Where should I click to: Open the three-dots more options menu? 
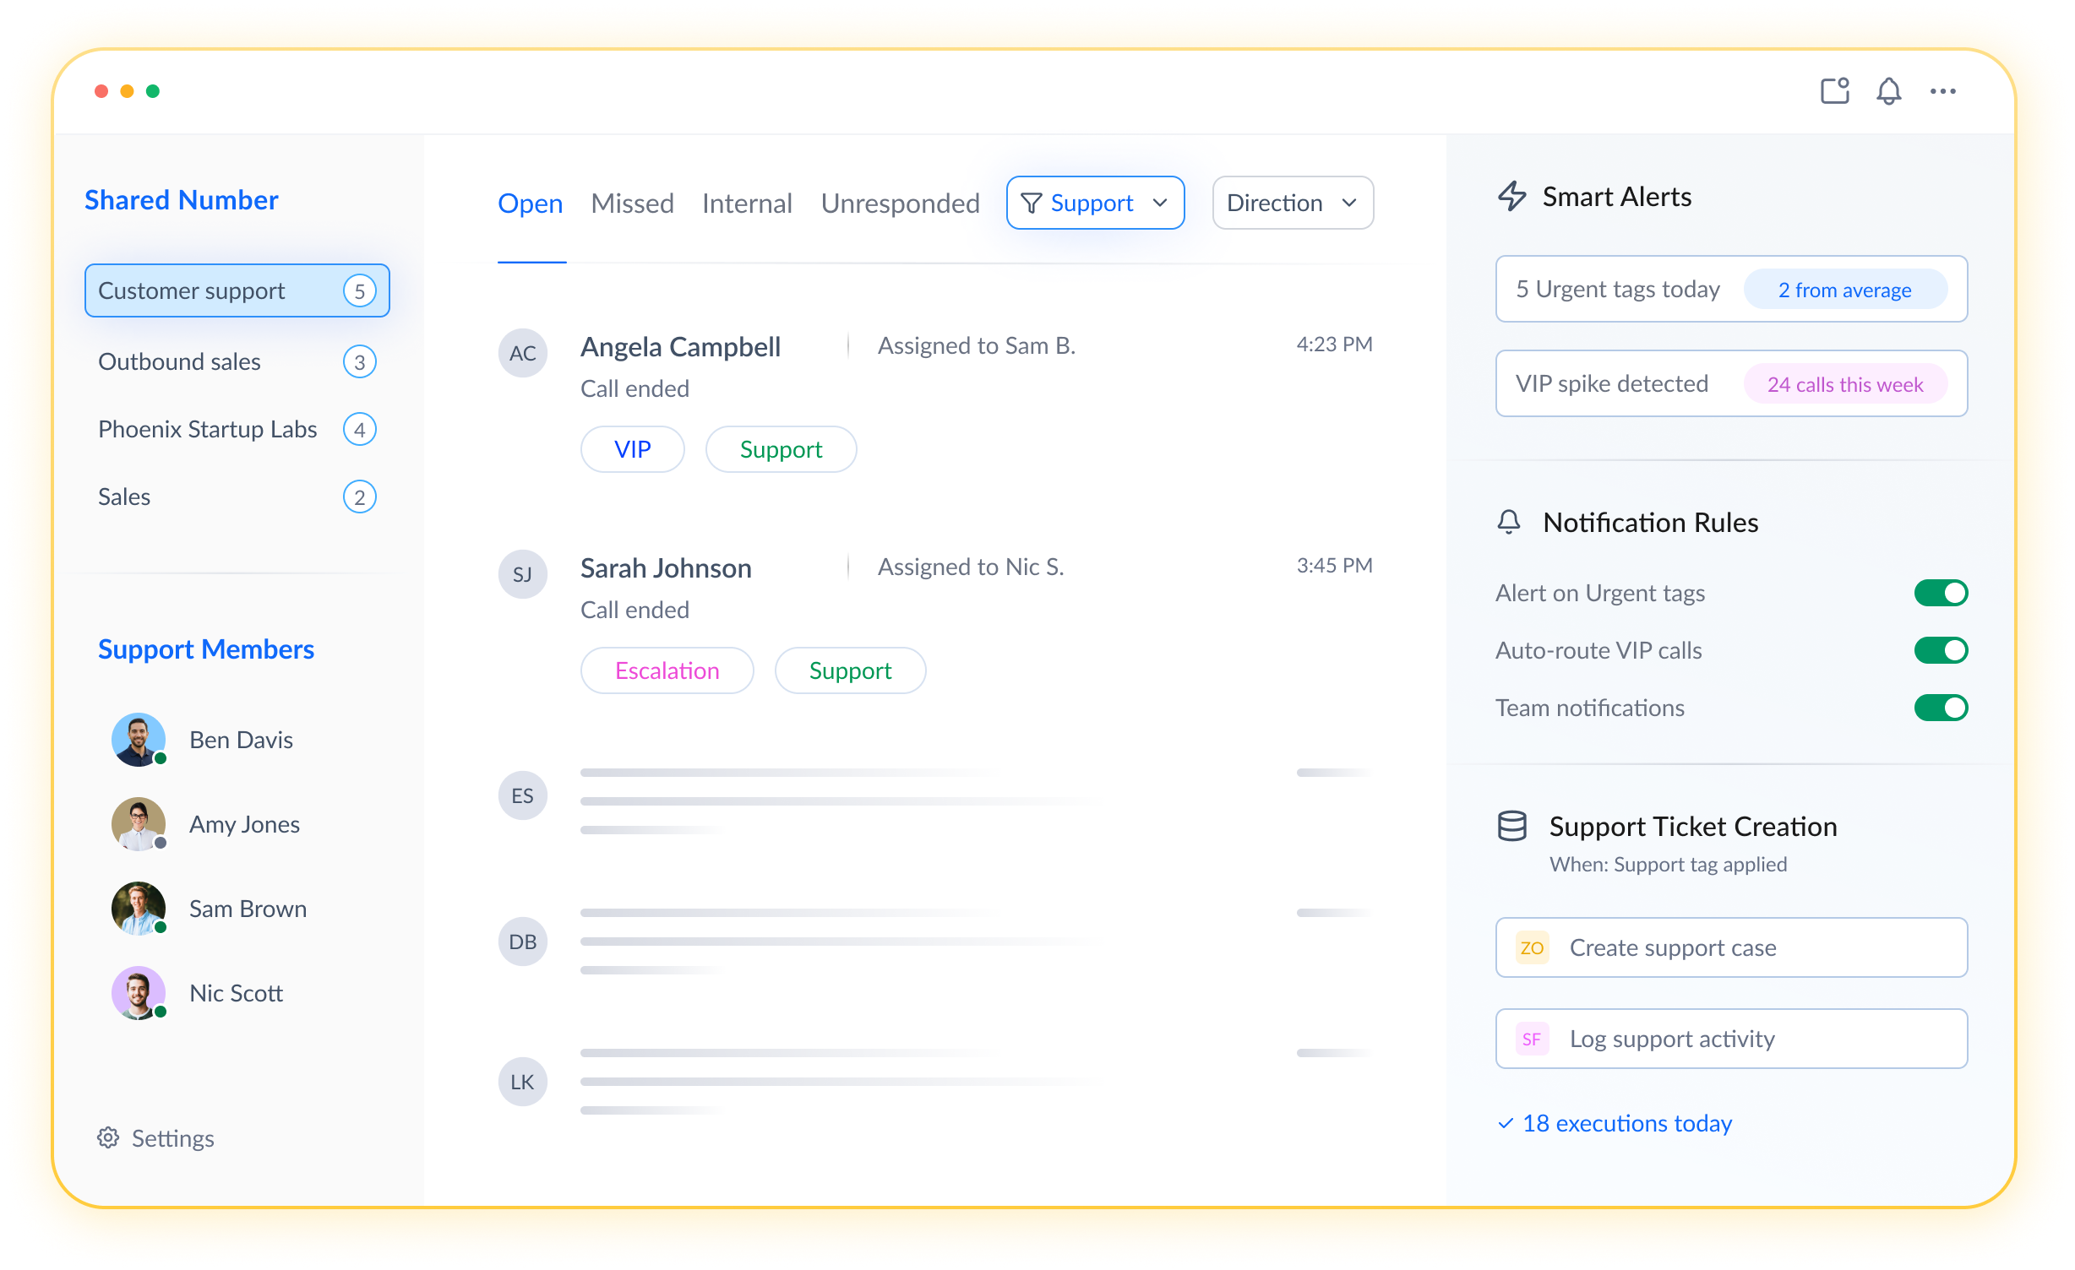click(1942, 91)
